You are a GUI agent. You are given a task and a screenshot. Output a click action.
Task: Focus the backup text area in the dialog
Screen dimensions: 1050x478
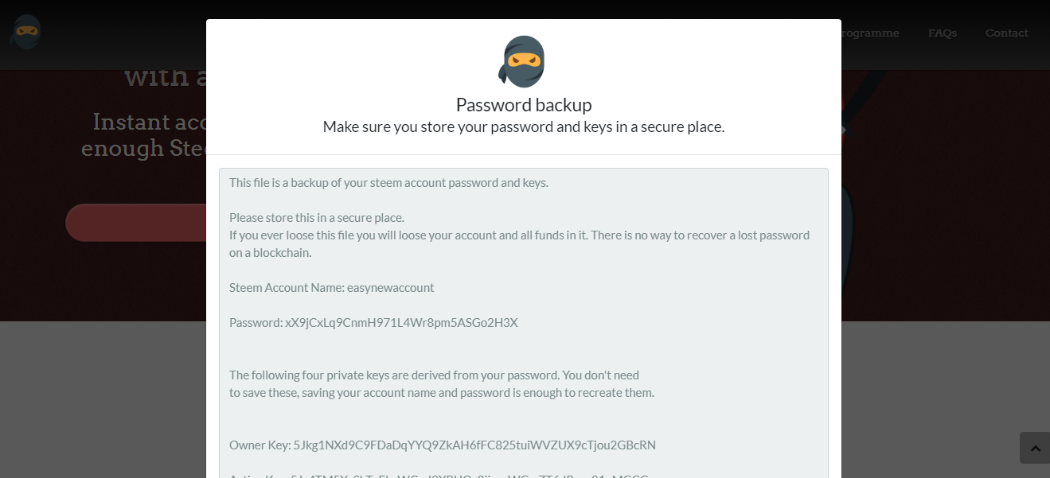point(524,323)
